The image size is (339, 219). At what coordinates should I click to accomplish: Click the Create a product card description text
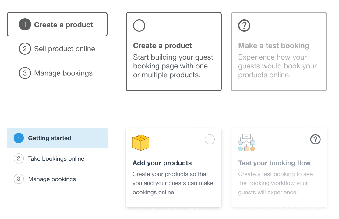pos(173,66)
